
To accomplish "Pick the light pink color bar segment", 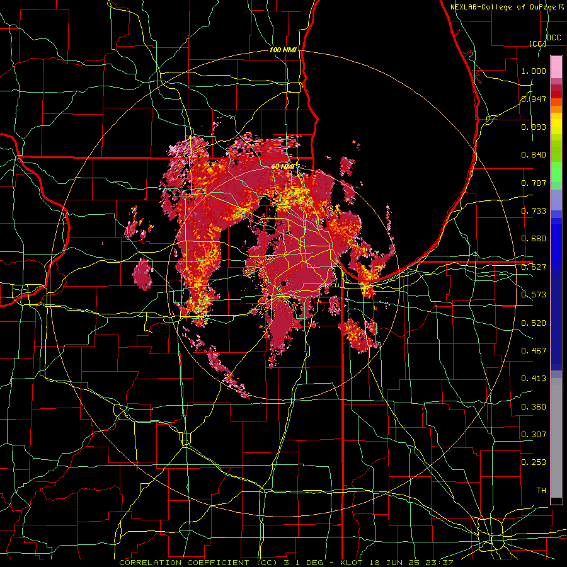I will (556, 67).
